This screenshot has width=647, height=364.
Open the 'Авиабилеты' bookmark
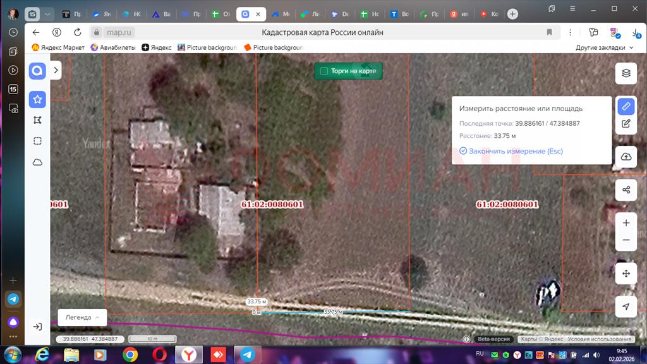[113, 47]
